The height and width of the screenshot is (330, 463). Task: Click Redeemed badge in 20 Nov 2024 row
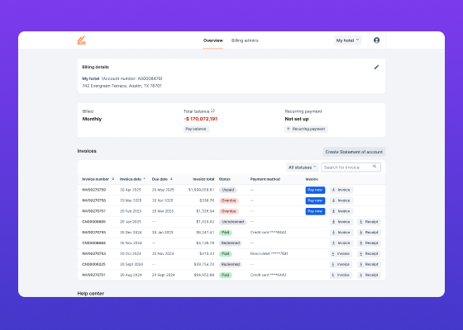click(231, 243)
